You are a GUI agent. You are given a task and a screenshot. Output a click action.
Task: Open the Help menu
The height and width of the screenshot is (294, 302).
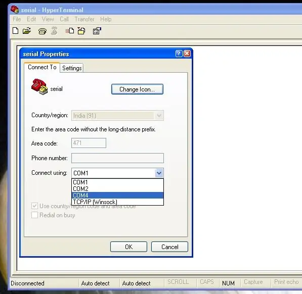tap(106, 19)
